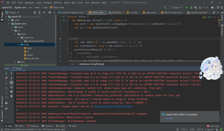Clear all console output with trash icon
Viewport: 224px width, 131px height.
click(x=11, y=96)
